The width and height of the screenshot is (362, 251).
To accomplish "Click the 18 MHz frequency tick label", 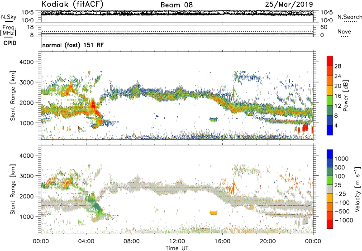I will [30, 27].
